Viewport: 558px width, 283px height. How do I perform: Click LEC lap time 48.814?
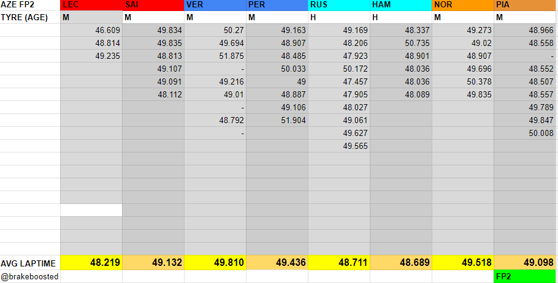tap(91, 43)
